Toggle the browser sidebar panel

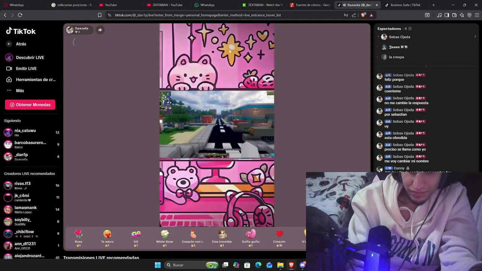click(447, 15)
